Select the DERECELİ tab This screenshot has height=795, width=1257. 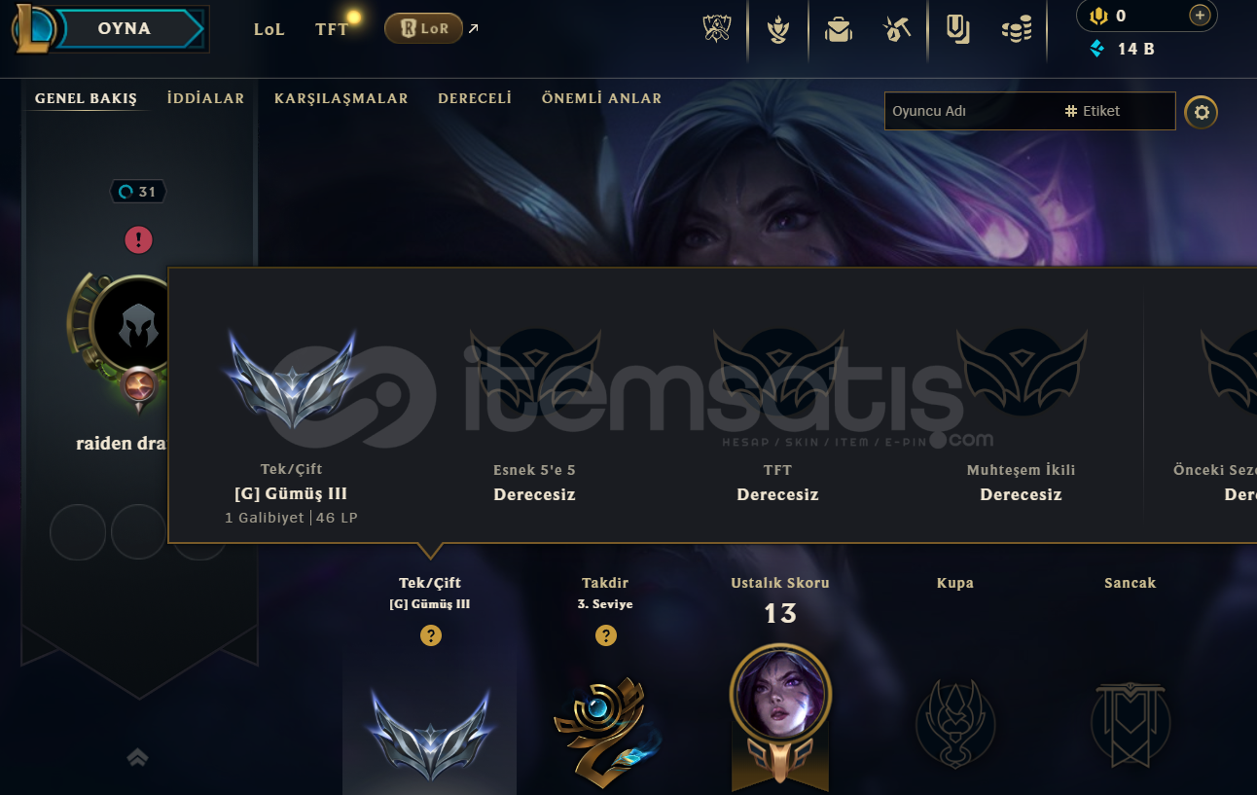(475, 98)
